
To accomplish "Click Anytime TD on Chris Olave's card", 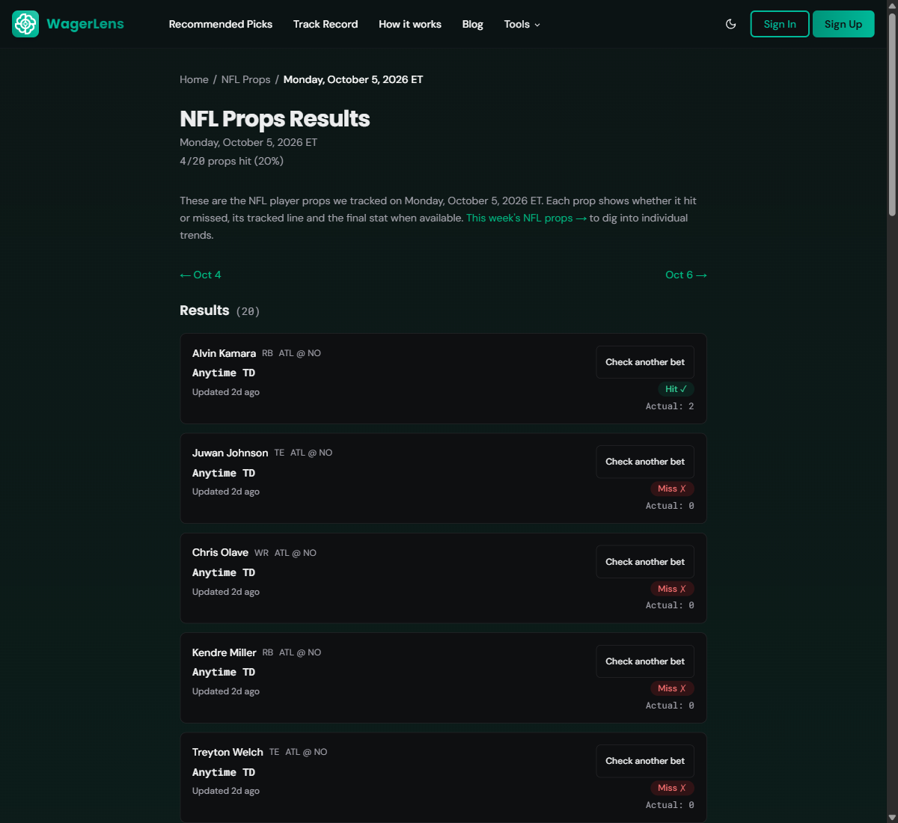I will coord(224,572).
